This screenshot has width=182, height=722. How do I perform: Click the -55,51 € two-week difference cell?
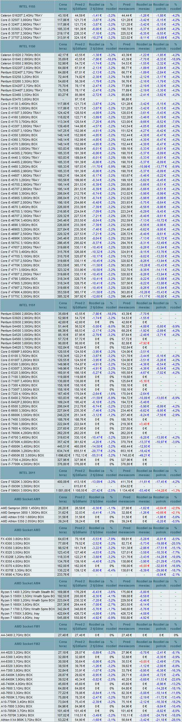point(97,455)
